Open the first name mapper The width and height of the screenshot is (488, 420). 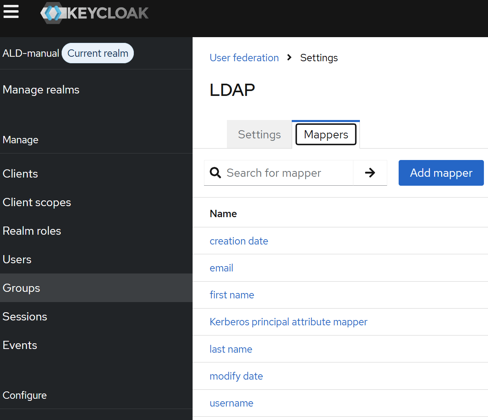[232, 295]
